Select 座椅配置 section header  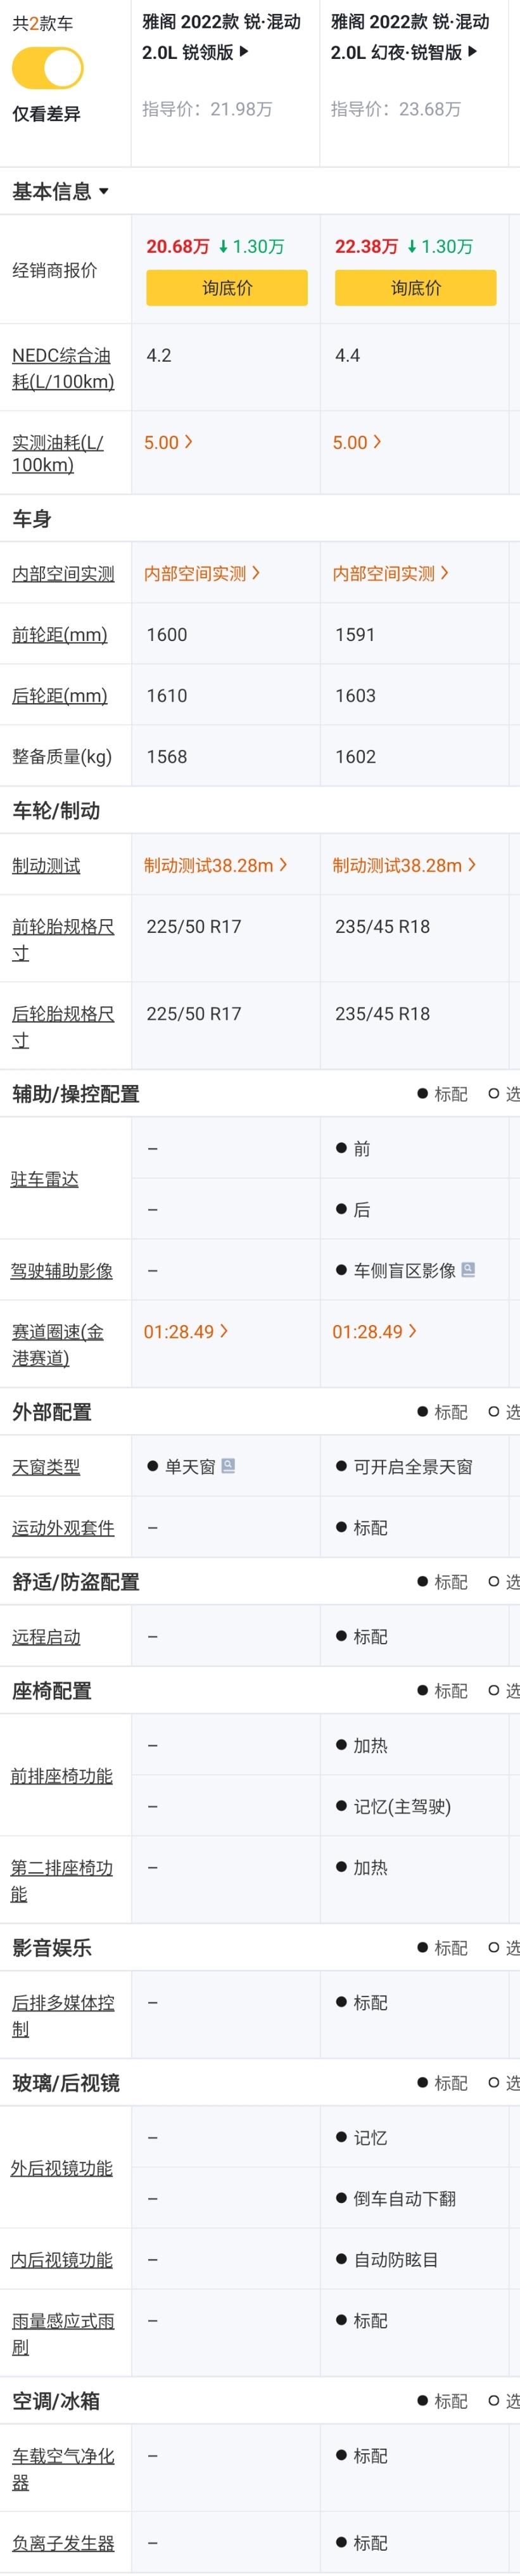52,1690
